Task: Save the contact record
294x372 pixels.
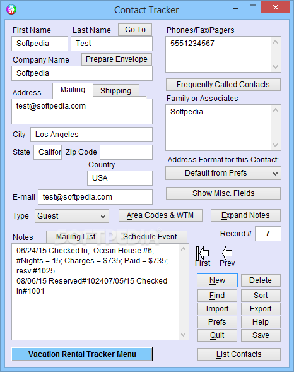Action: click(261, 335)
